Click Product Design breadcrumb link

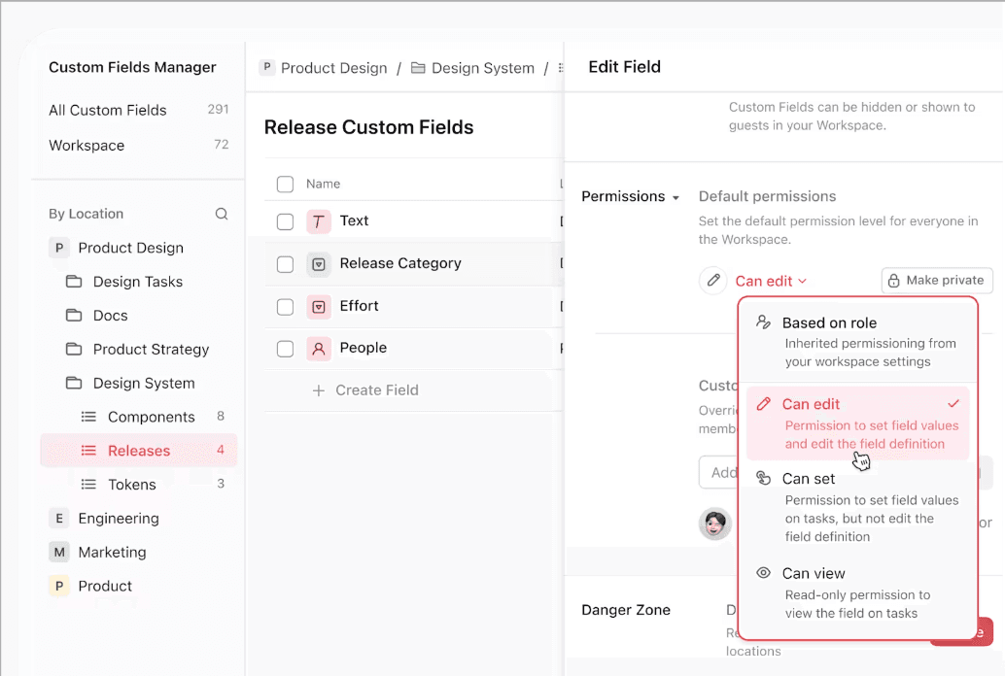click(x=334, y=68)
